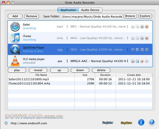
Task: Stop the Safari recording
Action: [147, 27]
